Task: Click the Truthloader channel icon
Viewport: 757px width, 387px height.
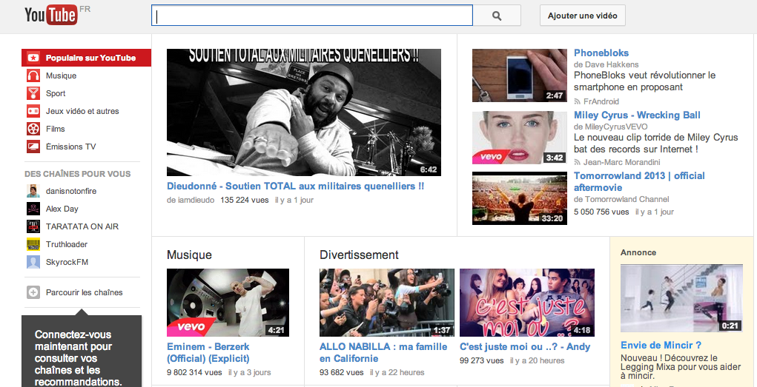Action: point(33,244)
